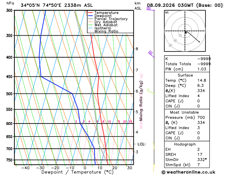This screenshot has width=226, height=175.
Task: Click the Mixing Ratio legend entry
Action: (x=103, y=31)
